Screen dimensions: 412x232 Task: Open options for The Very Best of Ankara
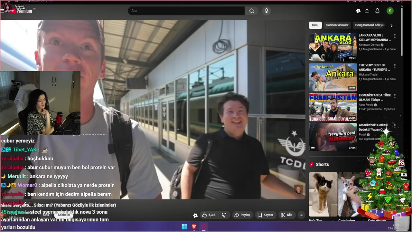[395, 66]
